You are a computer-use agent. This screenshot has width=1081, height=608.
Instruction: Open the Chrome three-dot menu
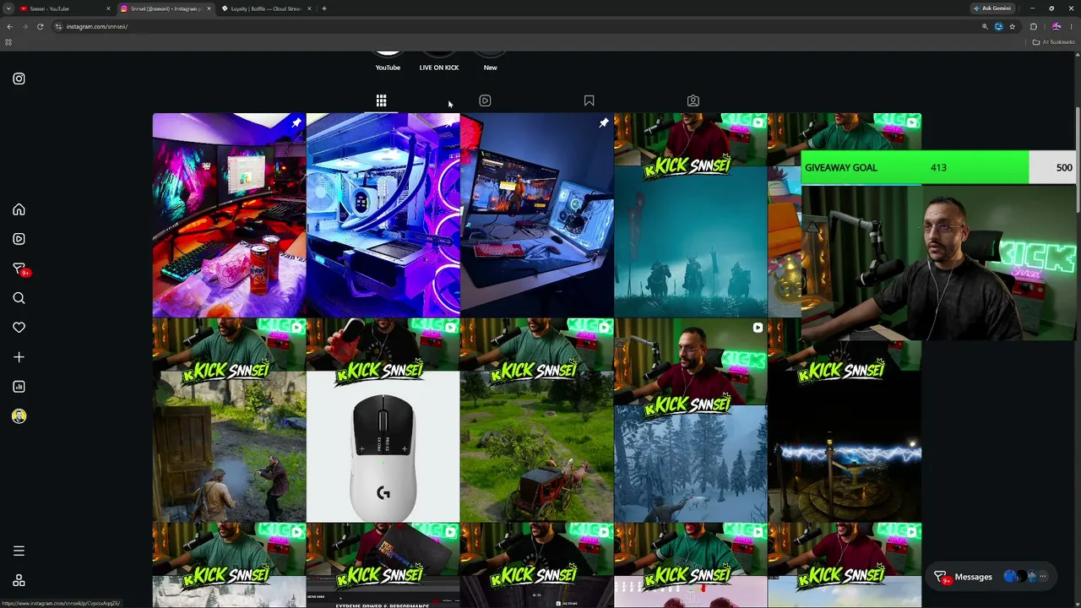click(1072, 26)
